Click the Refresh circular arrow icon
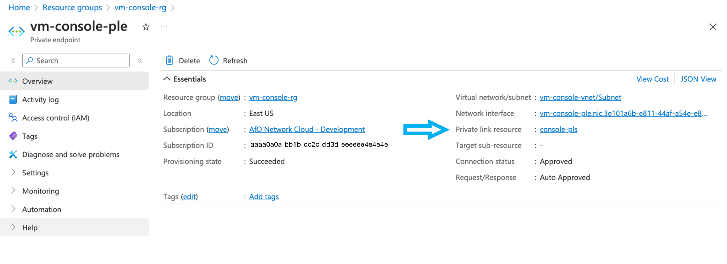 click(x=214, y=60)
